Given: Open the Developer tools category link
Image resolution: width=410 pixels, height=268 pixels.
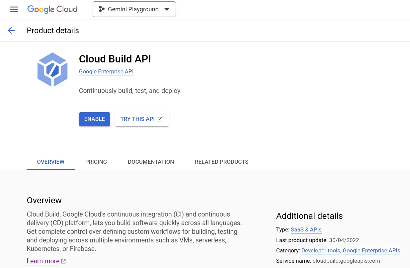Looking at the screenshot, I should (x=321, y=250).
